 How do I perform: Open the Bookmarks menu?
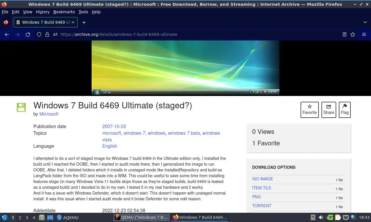click(x=64, y=12)
